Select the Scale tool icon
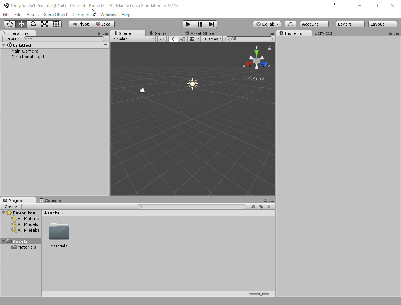The width and height of the screenshot is (401, 305). [44, 24]
